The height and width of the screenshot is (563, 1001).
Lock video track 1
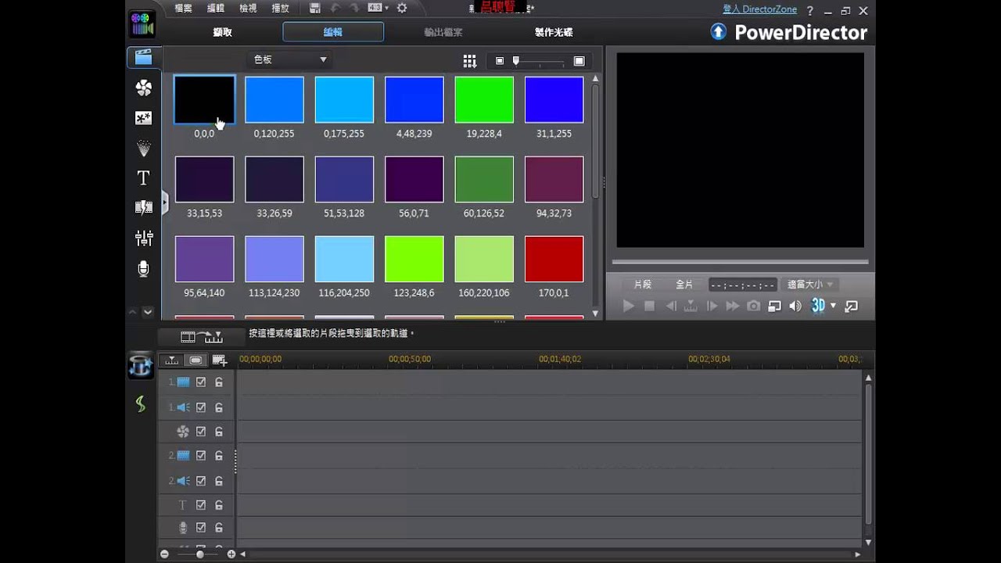(x=219, y=382)
